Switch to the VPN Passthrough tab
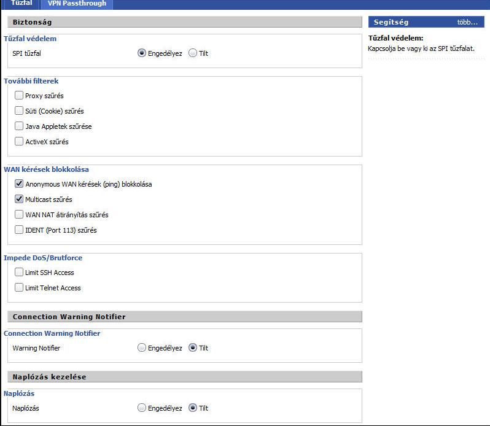 [x=77, y=4]
